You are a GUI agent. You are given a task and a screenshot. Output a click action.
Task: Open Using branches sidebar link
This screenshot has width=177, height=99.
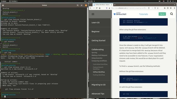click(97, 58)
